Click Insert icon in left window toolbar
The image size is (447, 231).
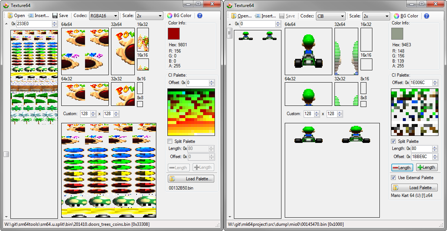[31, 16]
